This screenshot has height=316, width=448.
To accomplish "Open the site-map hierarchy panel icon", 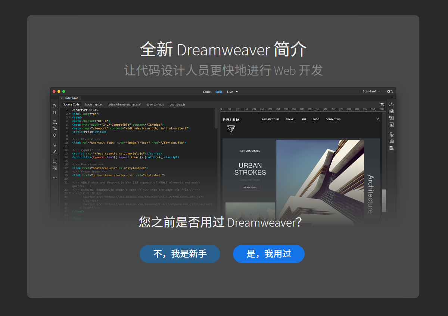I will click(x=392, y=104).
